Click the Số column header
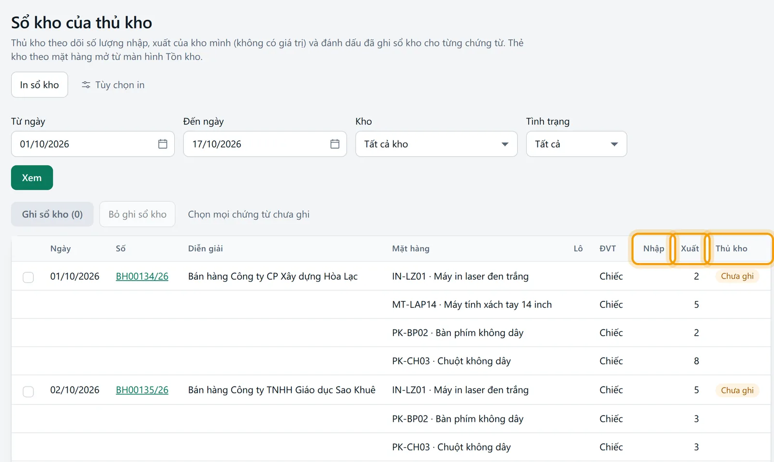Viewport: 774px width, 462px height. [120, 249]
